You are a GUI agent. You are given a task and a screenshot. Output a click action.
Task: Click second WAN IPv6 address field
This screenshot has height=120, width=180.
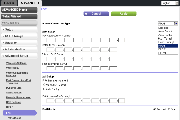pyautogui.click(x=59, y=40)
